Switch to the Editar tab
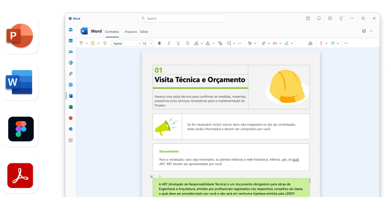The width and height of the screenshot is (391, 211). 144,32
